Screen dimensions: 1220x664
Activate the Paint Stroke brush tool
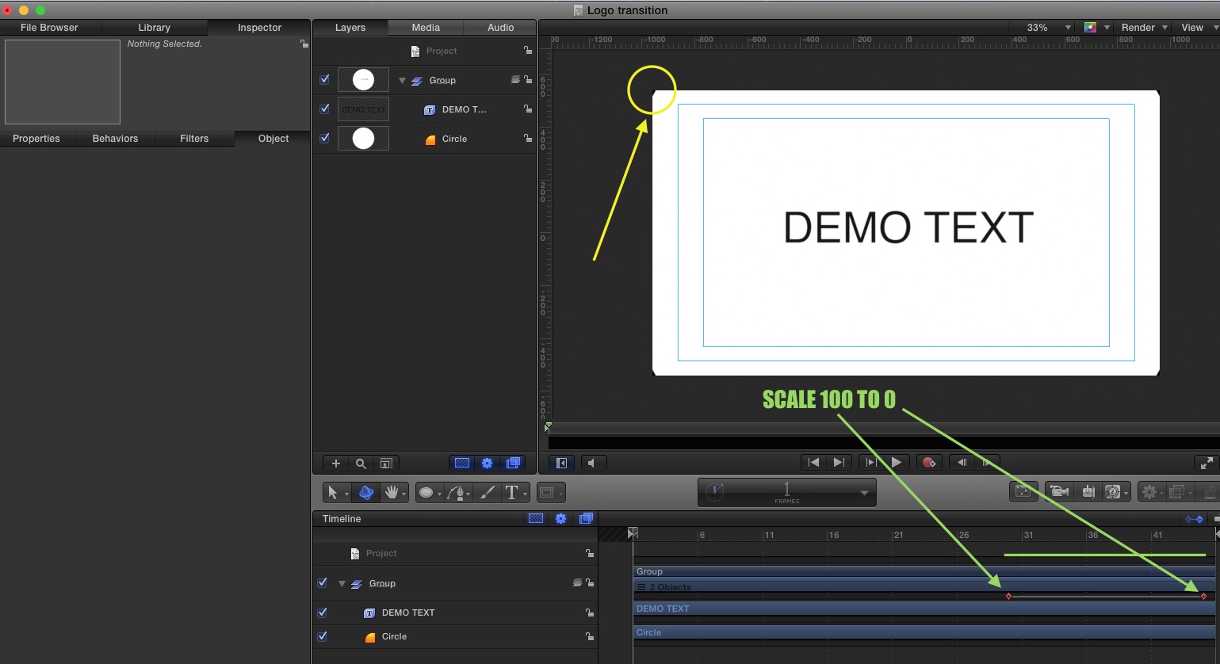[488, 493]
